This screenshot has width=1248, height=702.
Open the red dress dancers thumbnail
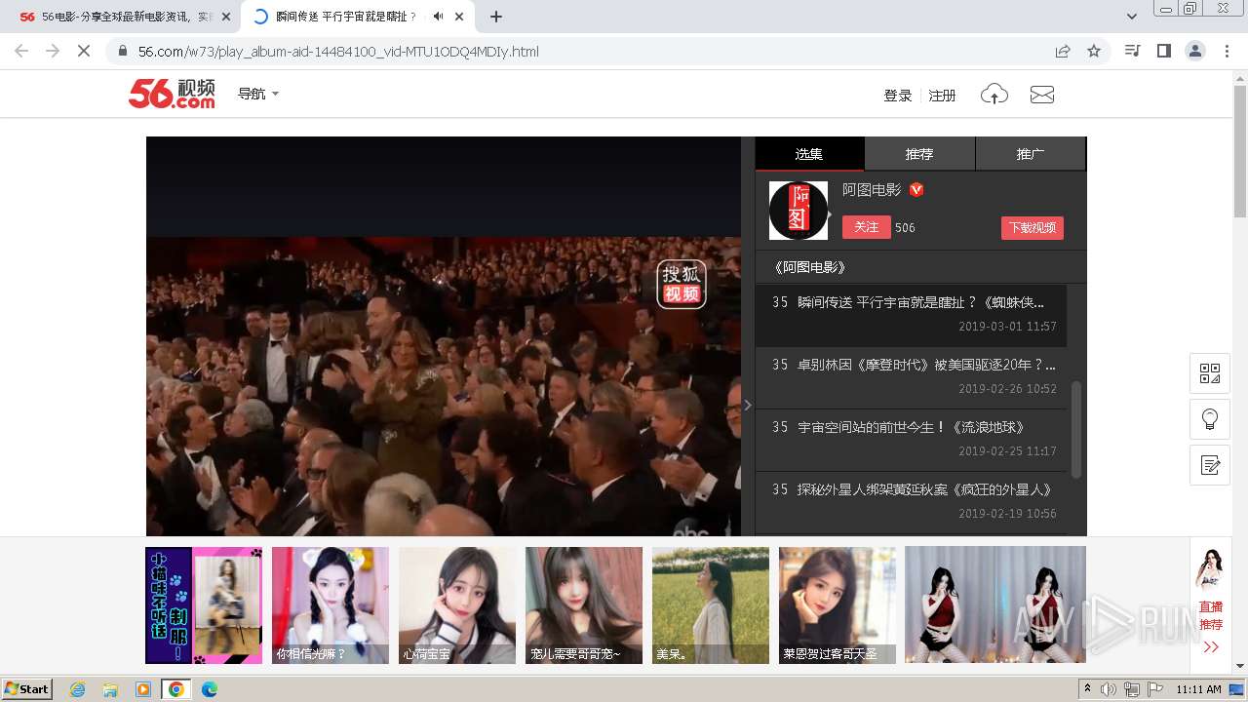pyautogui.click(x=995, y=605)
